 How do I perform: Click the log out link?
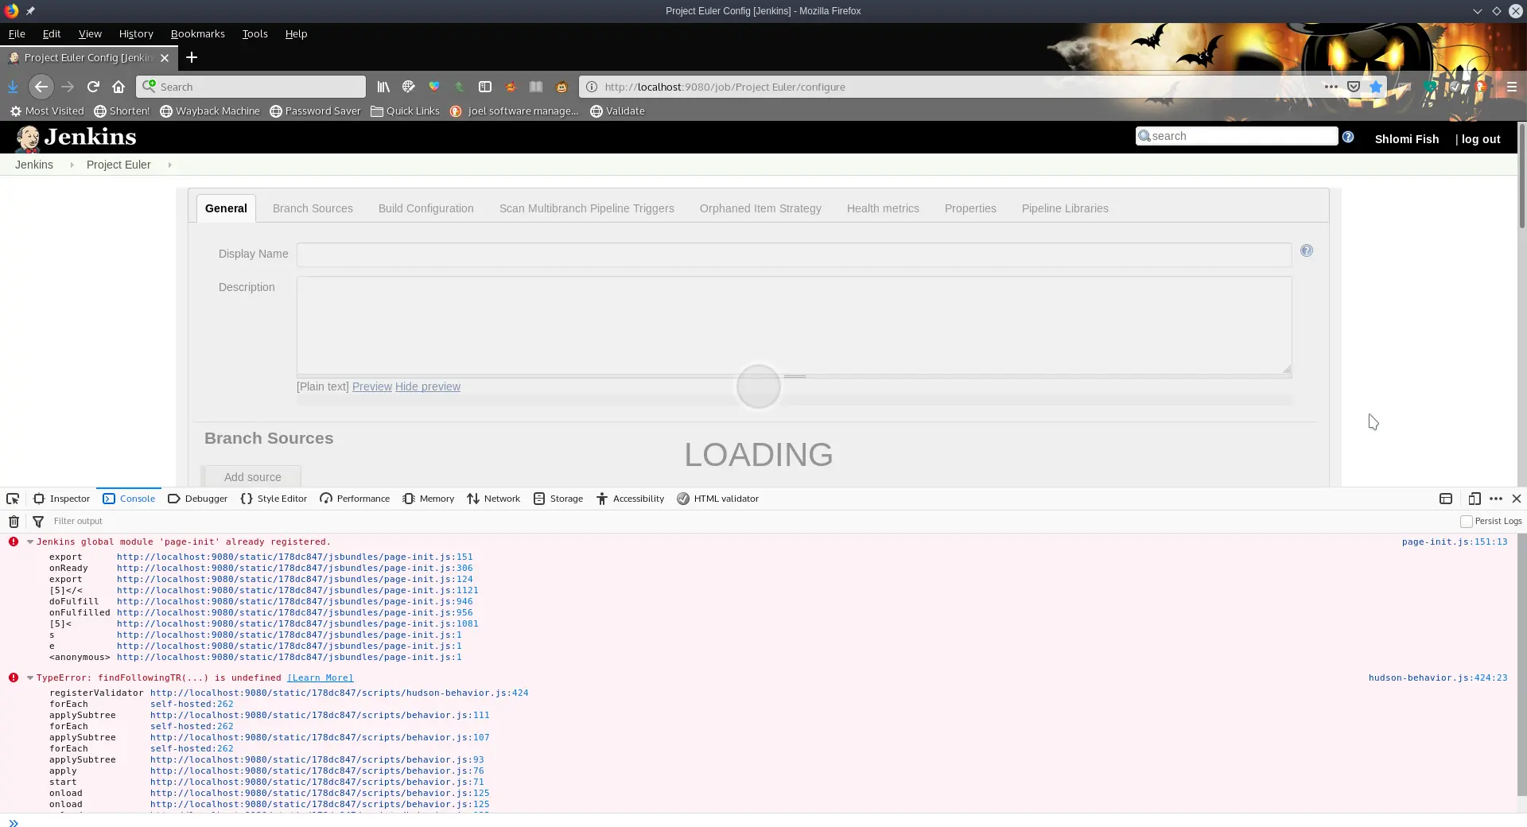[x=1481, y=139]
